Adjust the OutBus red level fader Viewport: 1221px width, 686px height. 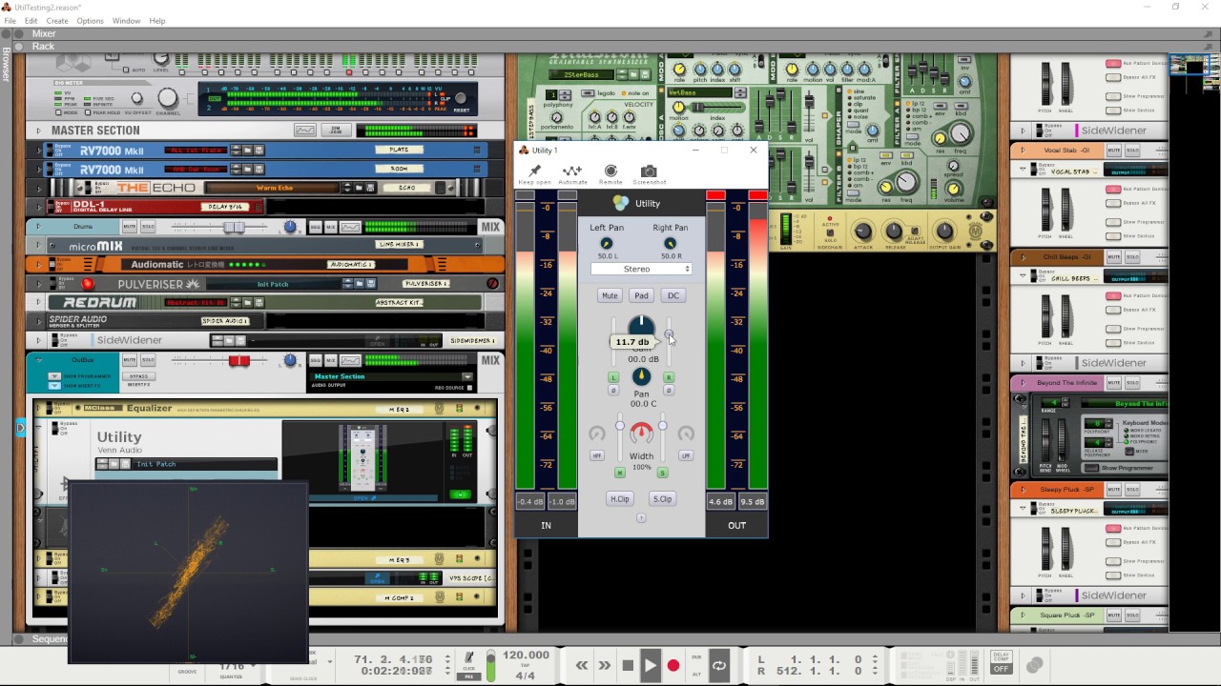tap(238, 360)
